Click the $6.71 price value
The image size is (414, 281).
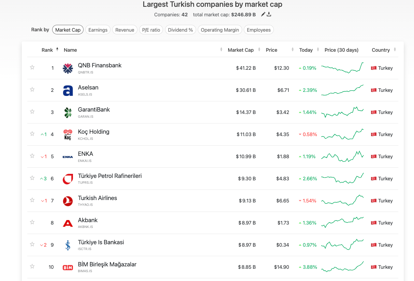tap(283, 90)
